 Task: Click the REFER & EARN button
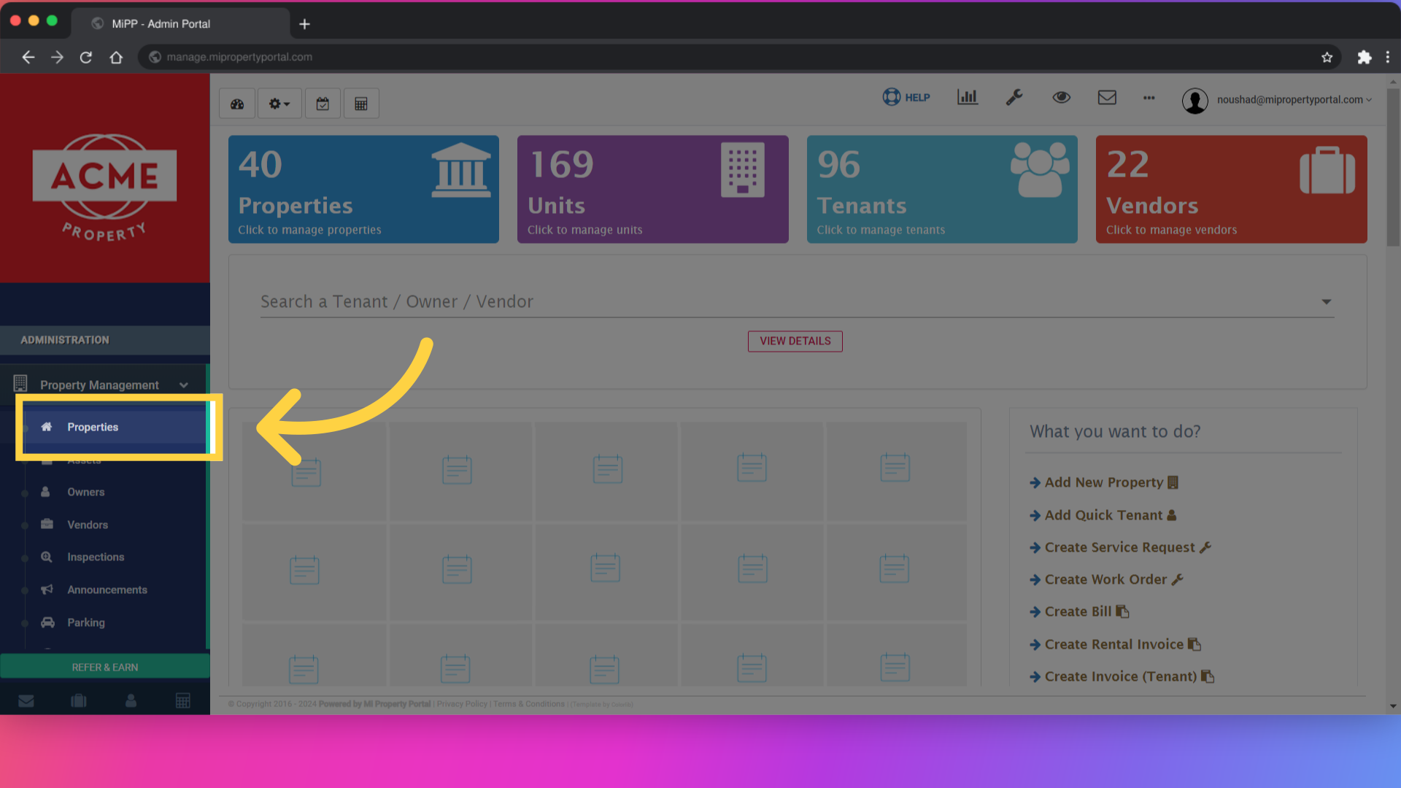tap(105, 667)
